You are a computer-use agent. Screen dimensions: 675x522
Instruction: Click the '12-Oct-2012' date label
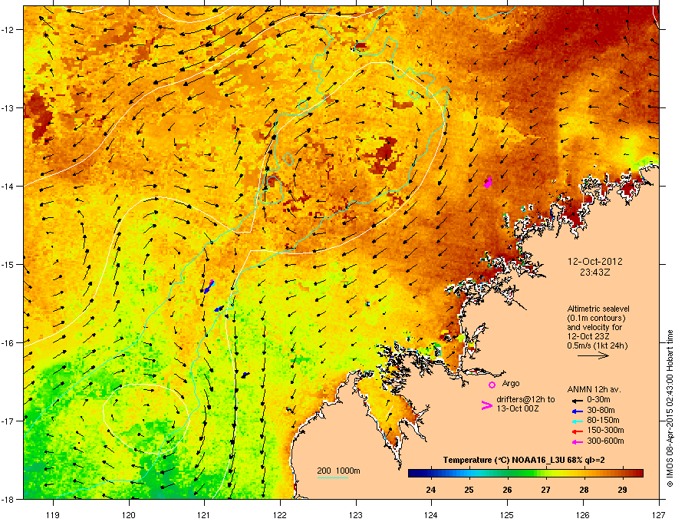tap(595, 262)
